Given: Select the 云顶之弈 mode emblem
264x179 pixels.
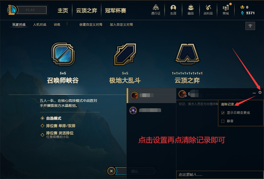Looking at the screenshot, I should [187, 54].
